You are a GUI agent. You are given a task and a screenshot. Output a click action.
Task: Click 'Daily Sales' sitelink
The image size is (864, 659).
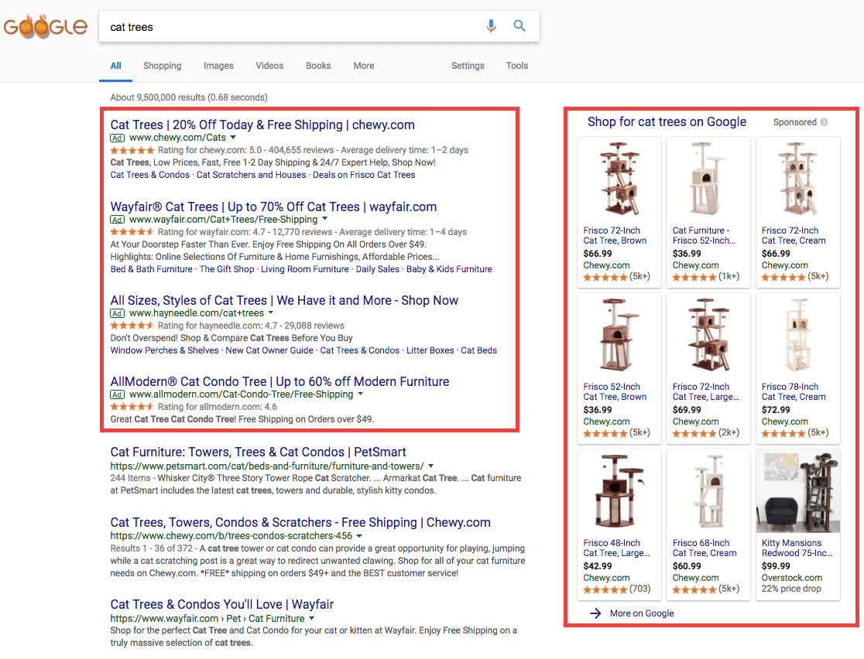(x=378, y=269)
